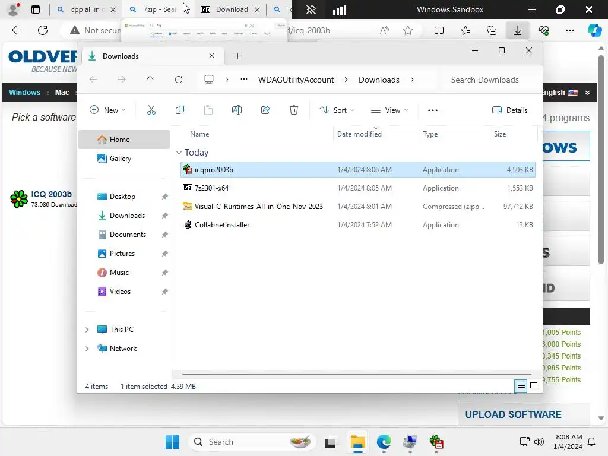The width and height of the screenshot is (608, 456).
Task: Click browser Refresh button in Edge
Action: click(x=43, y=30)
